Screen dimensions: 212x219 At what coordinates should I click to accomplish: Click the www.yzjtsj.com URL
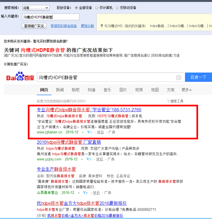pos(49,159)
